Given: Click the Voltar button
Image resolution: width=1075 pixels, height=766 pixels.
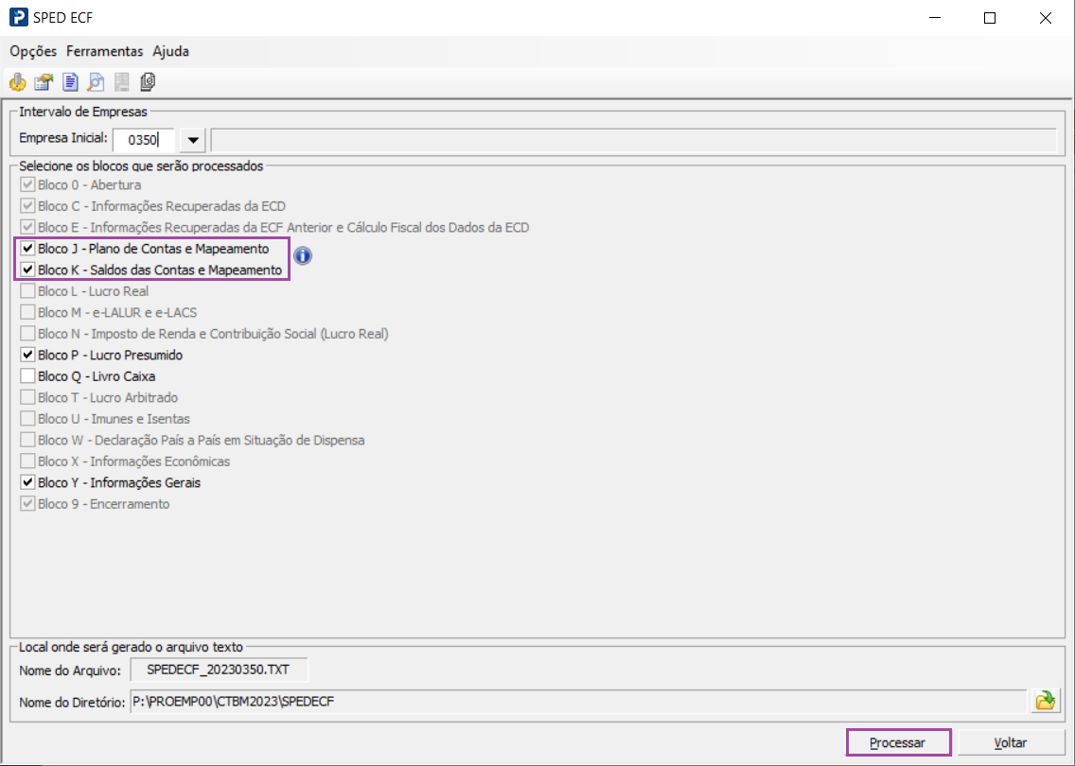Looking at the screenshot, I should click(1010, 742).
